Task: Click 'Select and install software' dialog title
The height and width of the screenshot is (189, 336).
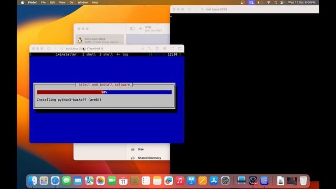Action: click(x=104, y=85)
